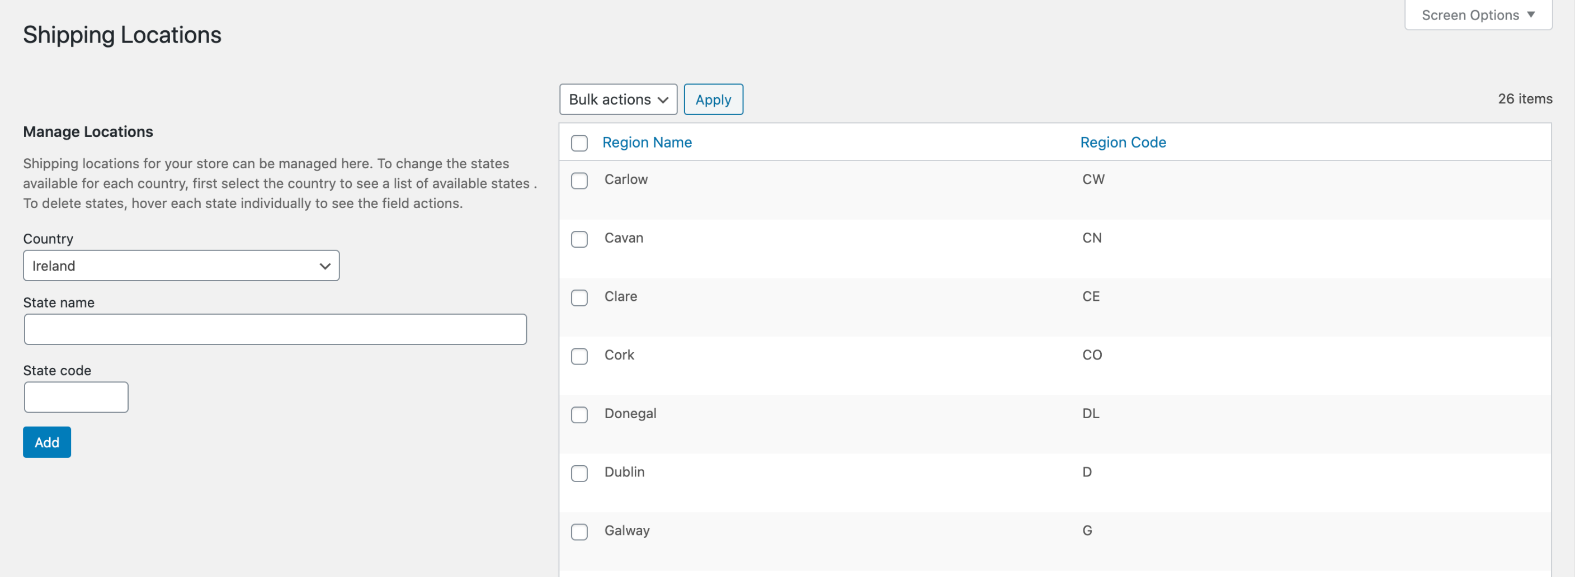Select the Galway row checkbox
Image resolution: width=1575 pixels, height=577 pixels.
point(579,532)
